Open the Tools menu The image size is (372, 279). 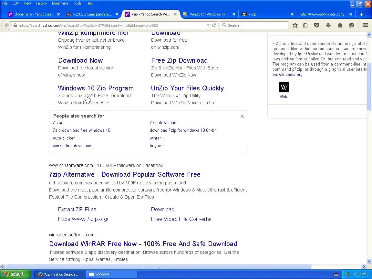[77, 3]
